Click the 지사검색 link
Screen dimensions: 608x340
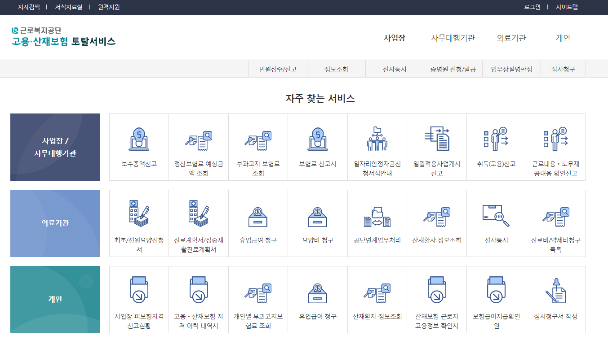point(29,7)
